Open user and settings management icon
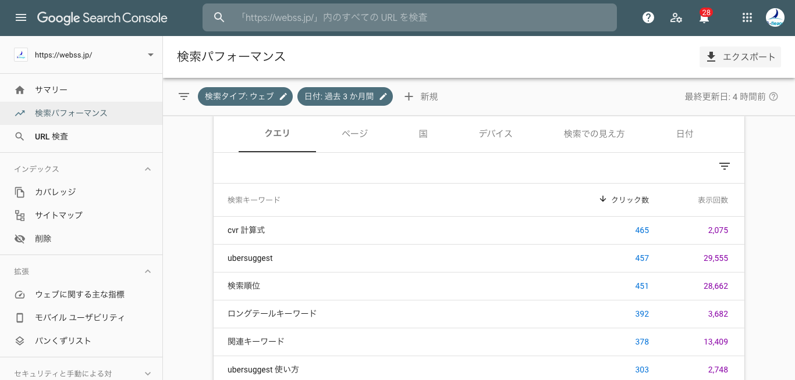The height and width of the screenshot is (380, 795). click(676, 17)
